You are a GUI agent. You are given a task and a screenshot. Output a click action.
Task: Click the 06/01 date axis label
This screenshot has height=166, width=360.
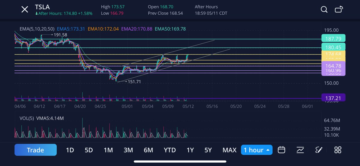(307, 106)
